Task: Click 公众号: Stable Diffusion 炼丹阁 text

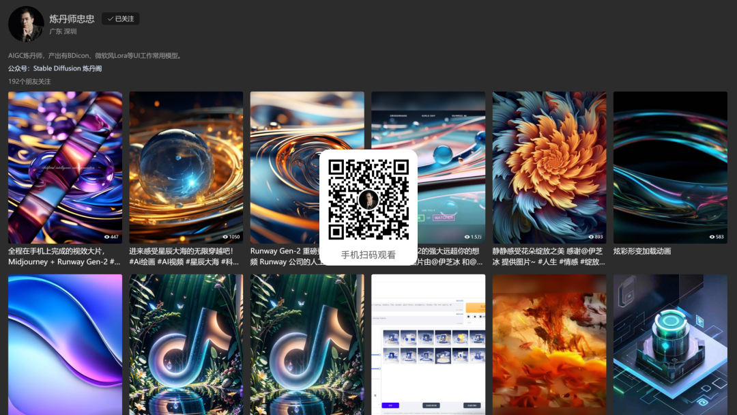Action: click(55, 68)
